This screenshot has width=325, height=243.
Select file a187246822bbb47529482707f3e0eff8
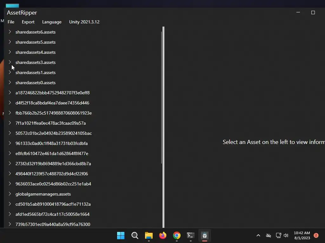click(x=52, y=93)
